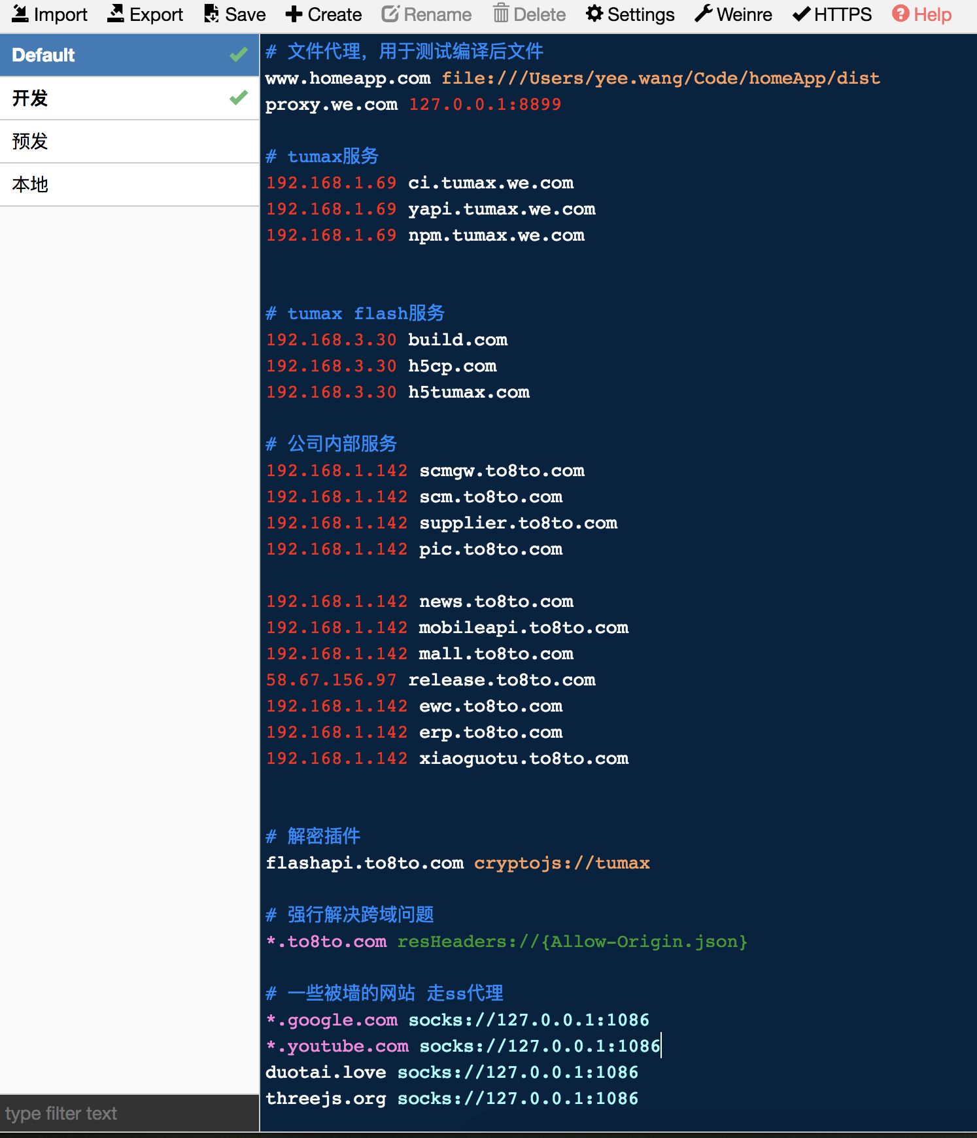977x1138 pixels.
Task: Click the Create label in toolbar
Action: (334, 14)
